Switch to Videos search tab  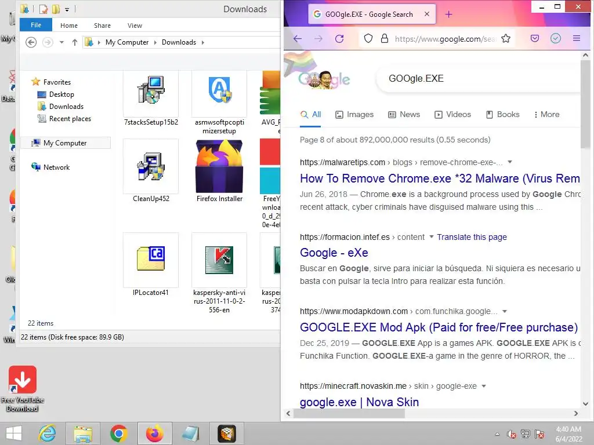click(x=452, y=114)
